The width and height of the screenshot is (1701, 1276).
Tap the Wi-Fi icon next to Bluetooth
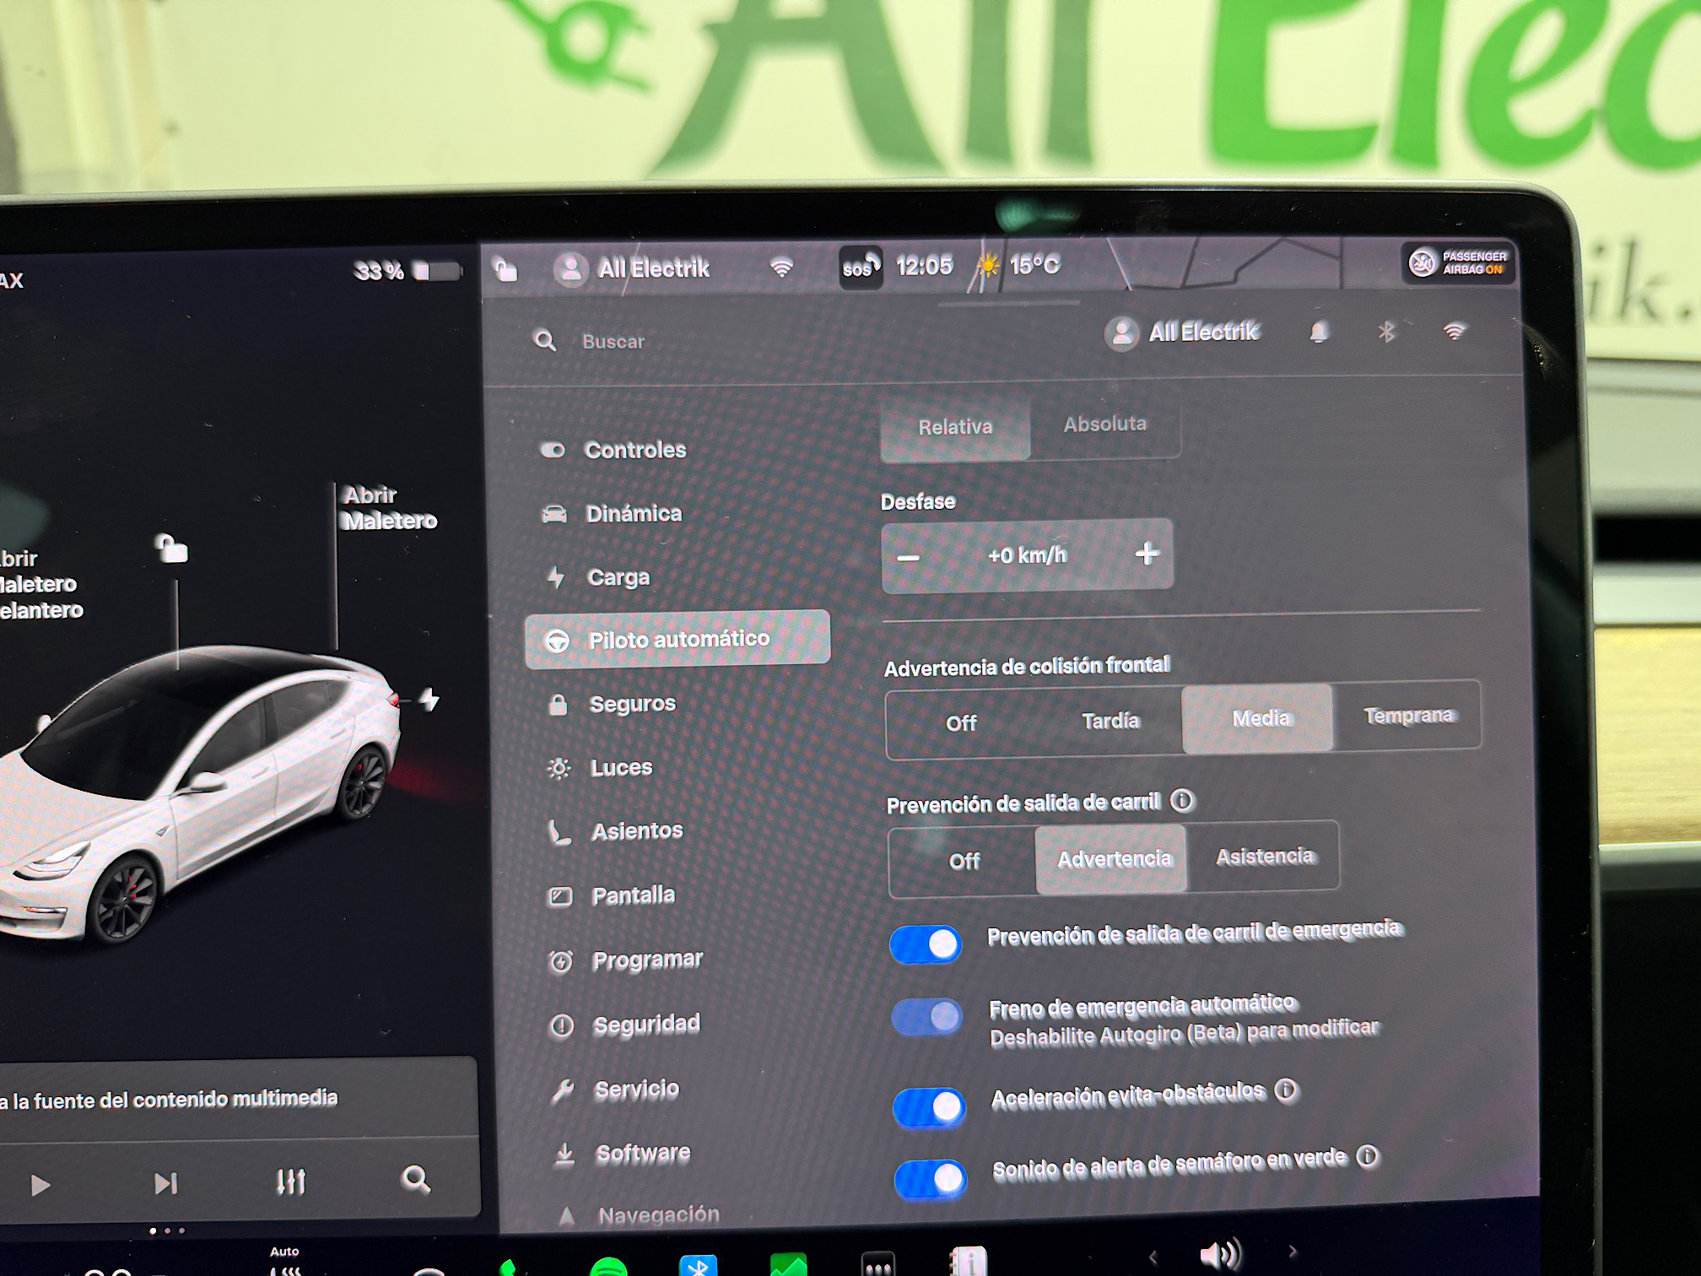point(1454,331)
